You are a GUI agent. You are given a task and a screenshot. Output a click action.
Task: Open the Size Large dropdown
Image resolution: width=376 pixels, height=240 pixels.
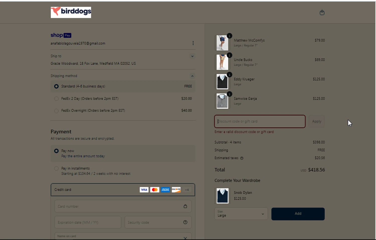(241, 214)
